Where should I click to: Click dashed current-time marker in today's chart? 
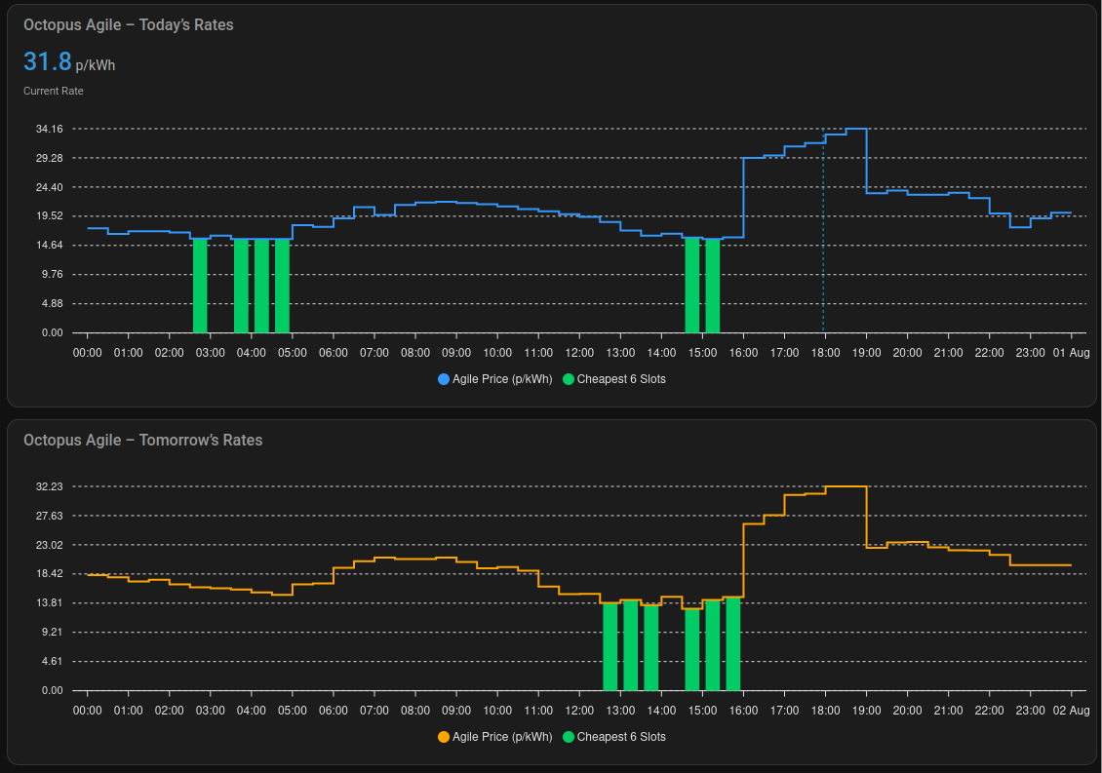(823, 244)
